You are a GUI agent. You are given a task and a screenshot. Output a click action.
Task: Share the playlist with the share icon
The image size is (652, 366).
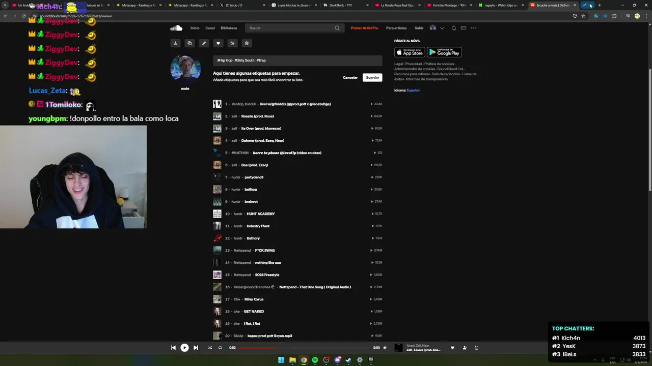point(175,43)
